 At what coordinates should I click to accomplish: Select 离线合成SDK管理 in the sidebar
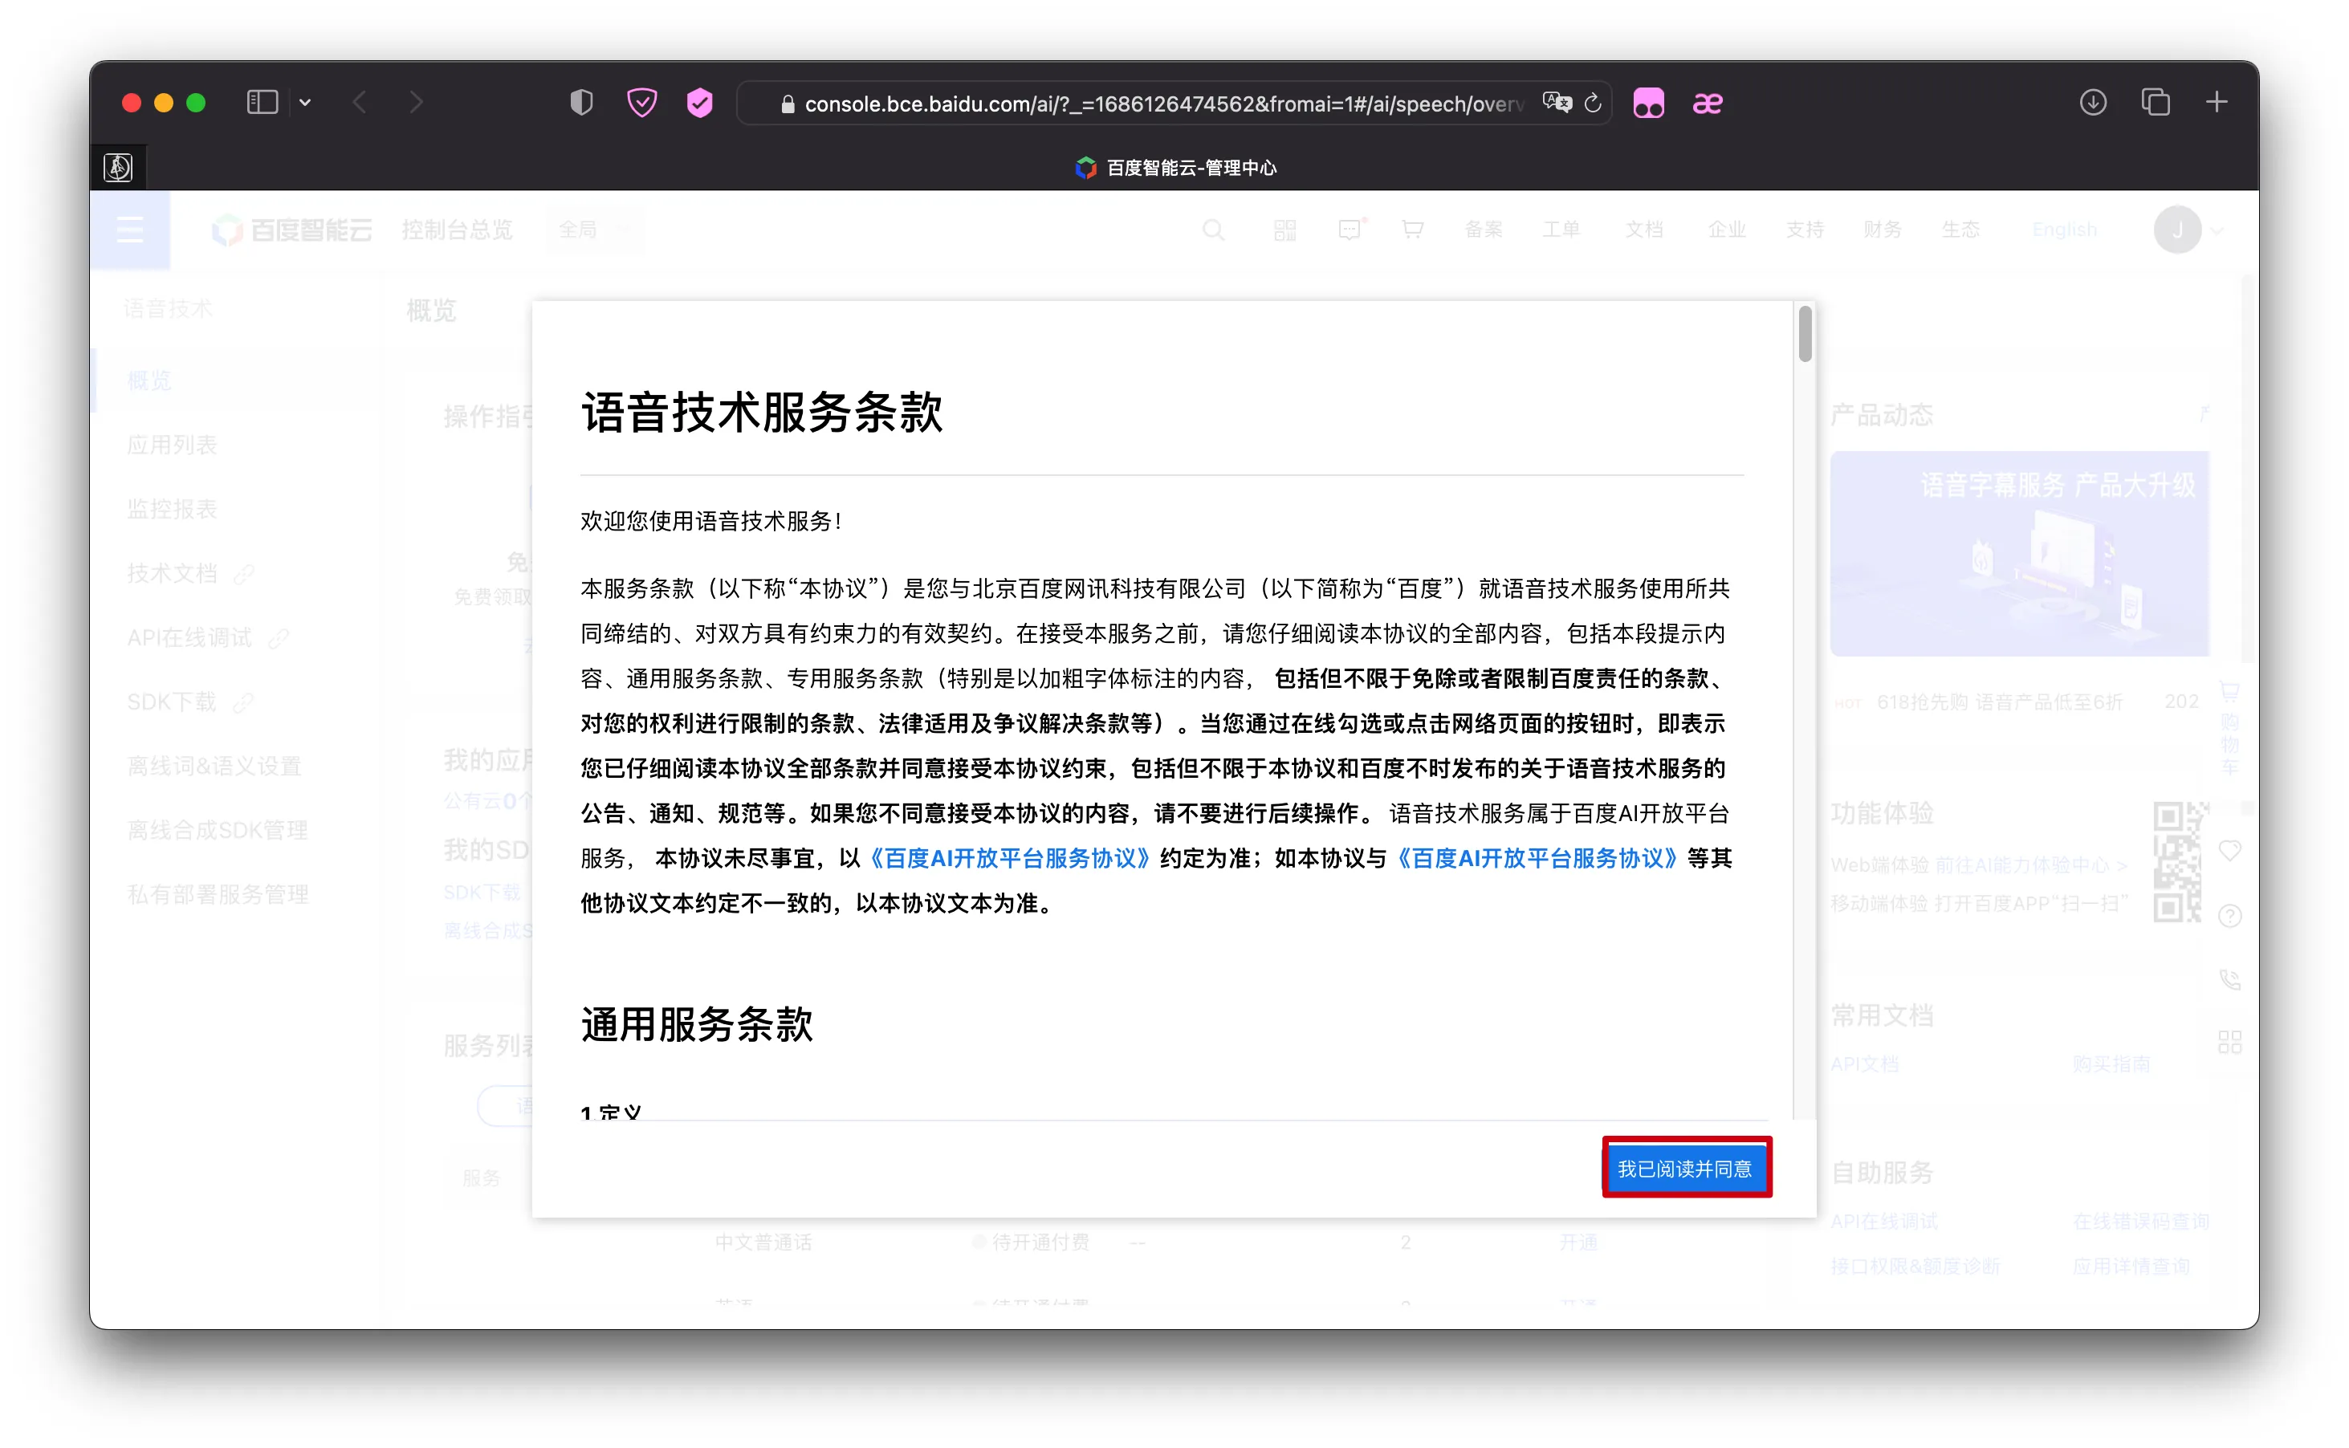click(218, 830)
